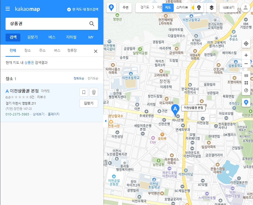The height and width of the screenshot is (205, 253).
Task: Click 이천성당 label on the map
Action: coord(117,137)
